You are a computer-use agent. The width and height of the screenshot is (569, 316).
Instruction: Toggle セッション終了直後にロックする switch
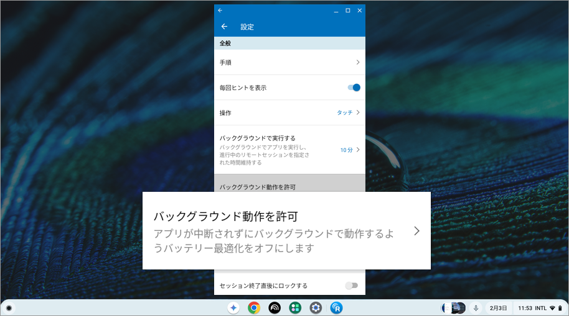point(351,286)
